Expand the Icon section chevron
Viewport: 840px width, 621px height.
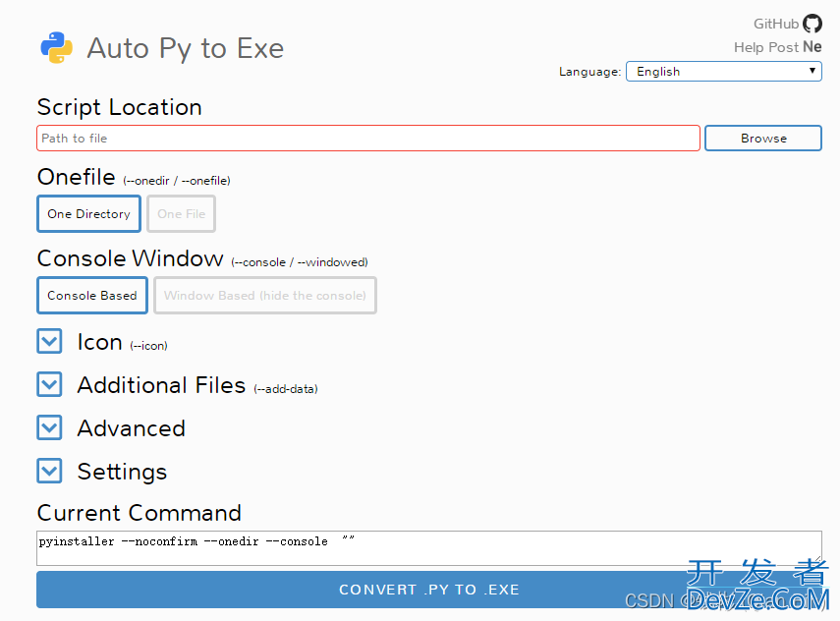click(x=49, y=341)
